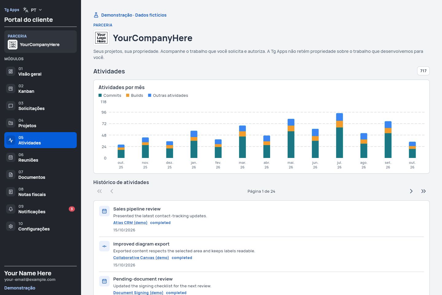The width and height of the screenshot is (442, 295).
Task: Click the Reuniões calendar icon
Action: tap(11, 157)
